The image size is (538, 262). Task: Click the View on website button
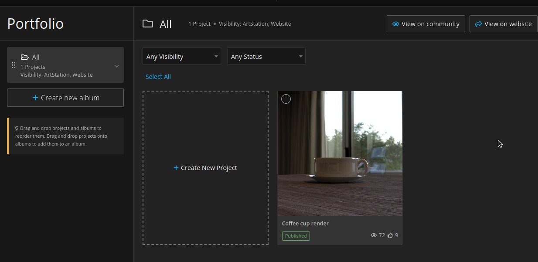503,24
